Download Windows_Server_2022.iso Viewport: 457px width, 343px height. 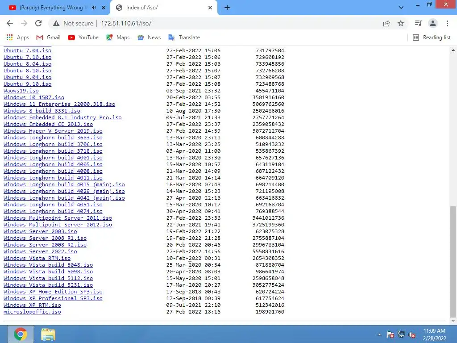40,252
